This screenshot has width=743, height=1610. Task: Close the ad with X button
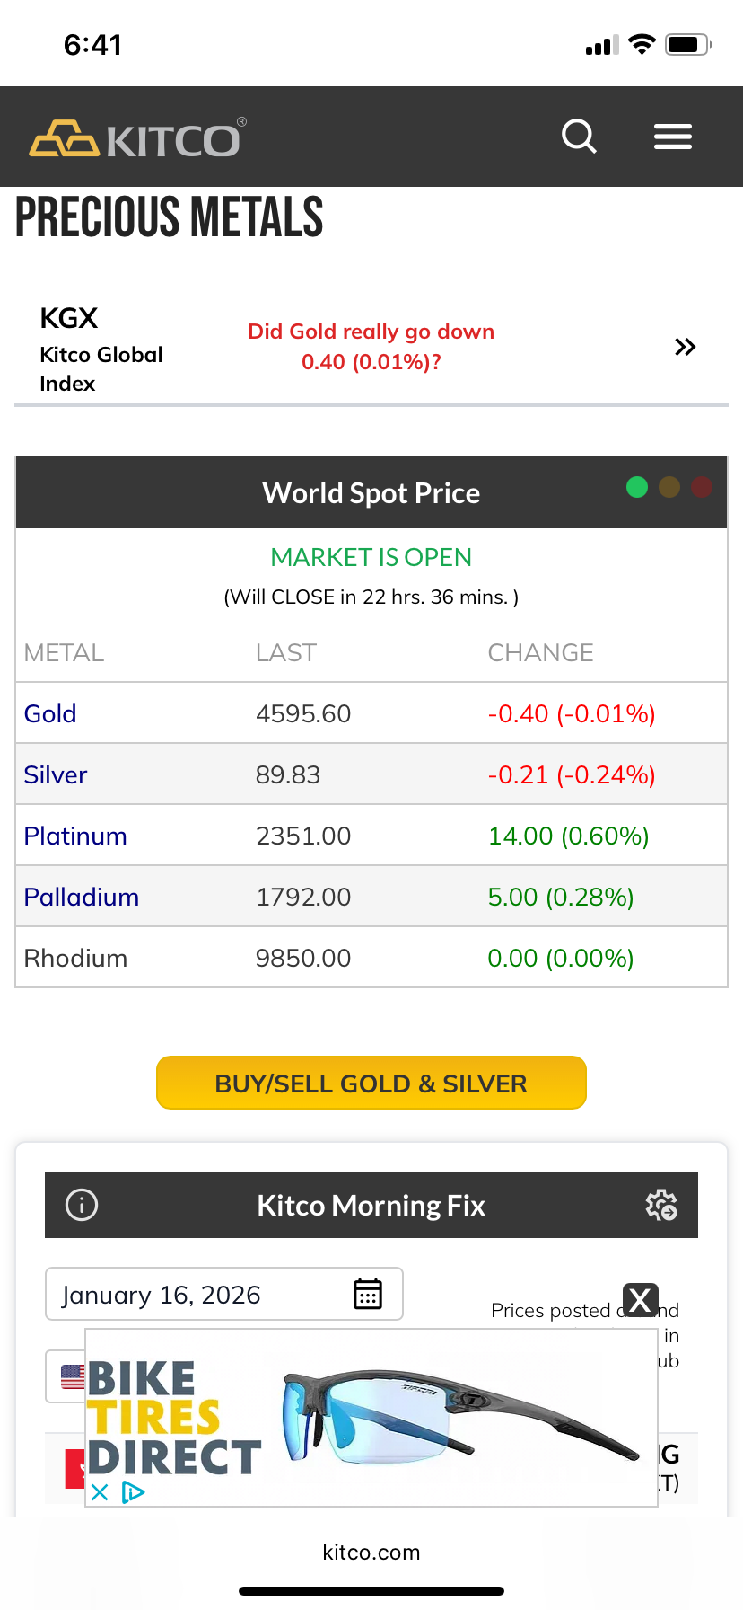click(640, 1300)
